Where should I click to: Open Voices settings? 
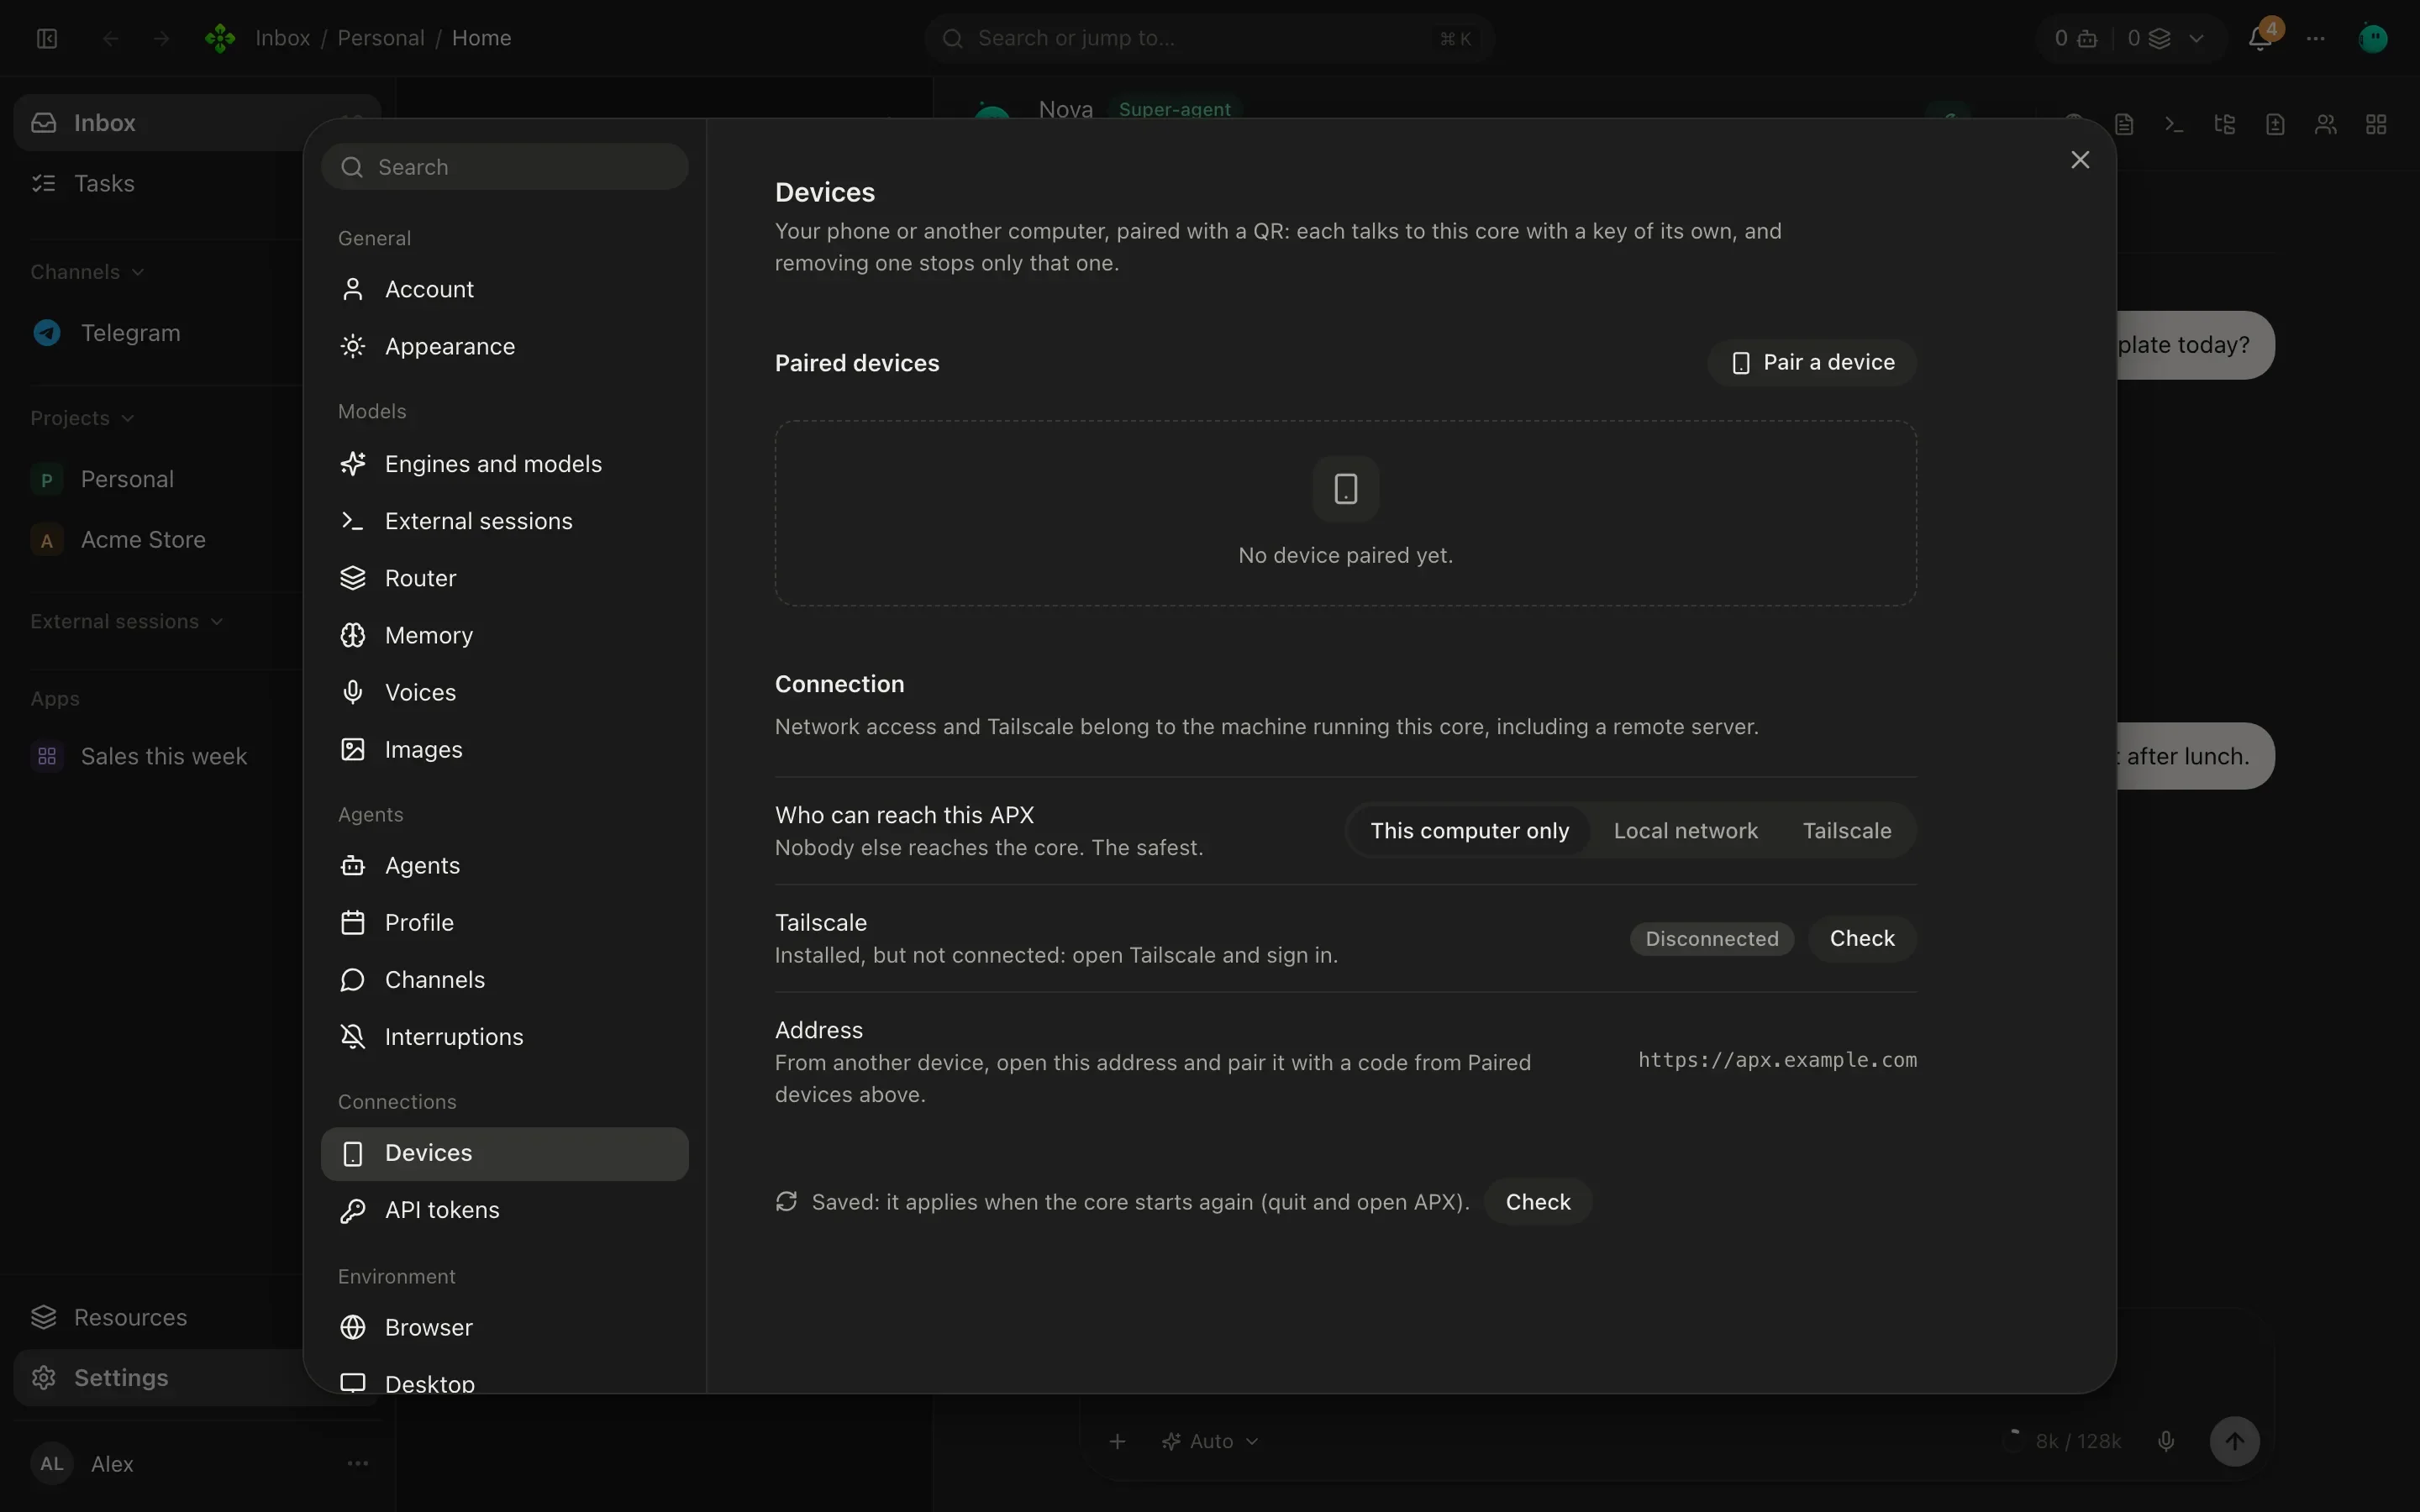pyautogui.click(x=504, y=692)
